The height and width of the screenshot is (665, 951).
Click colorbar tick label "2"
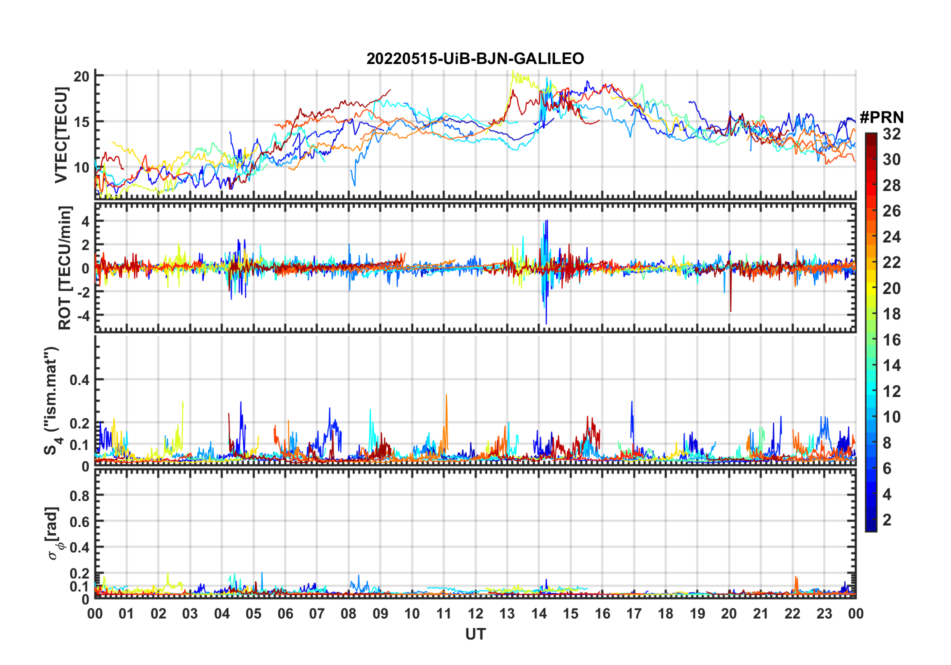pyautogui.click(x=887, y=520)
